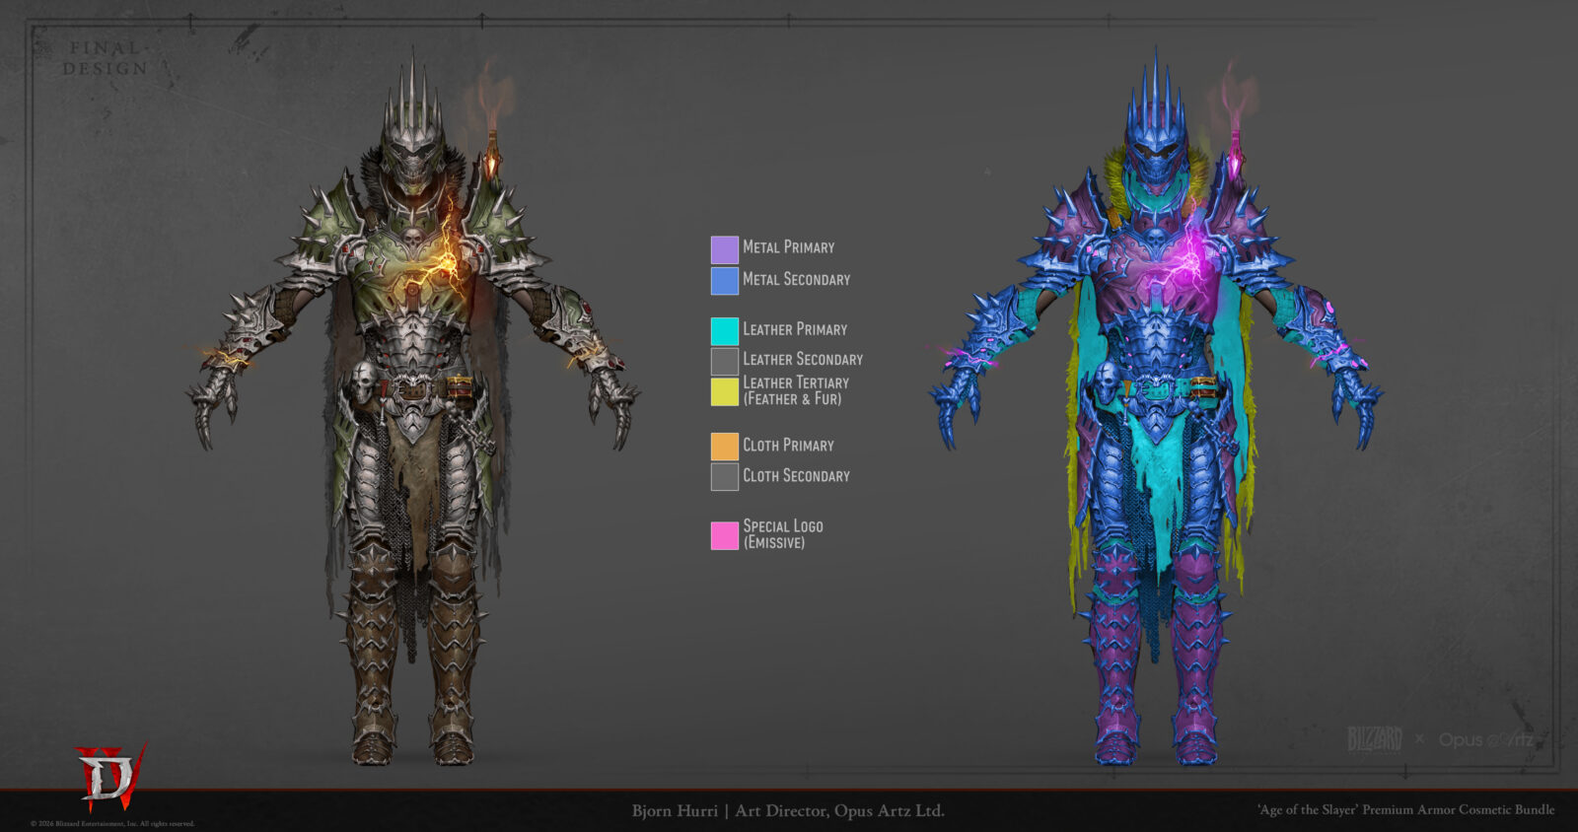This screenshot has width=1578, height=832.
Task: Pick the Leather Primary cyan swatch
Action: [725, 331]
